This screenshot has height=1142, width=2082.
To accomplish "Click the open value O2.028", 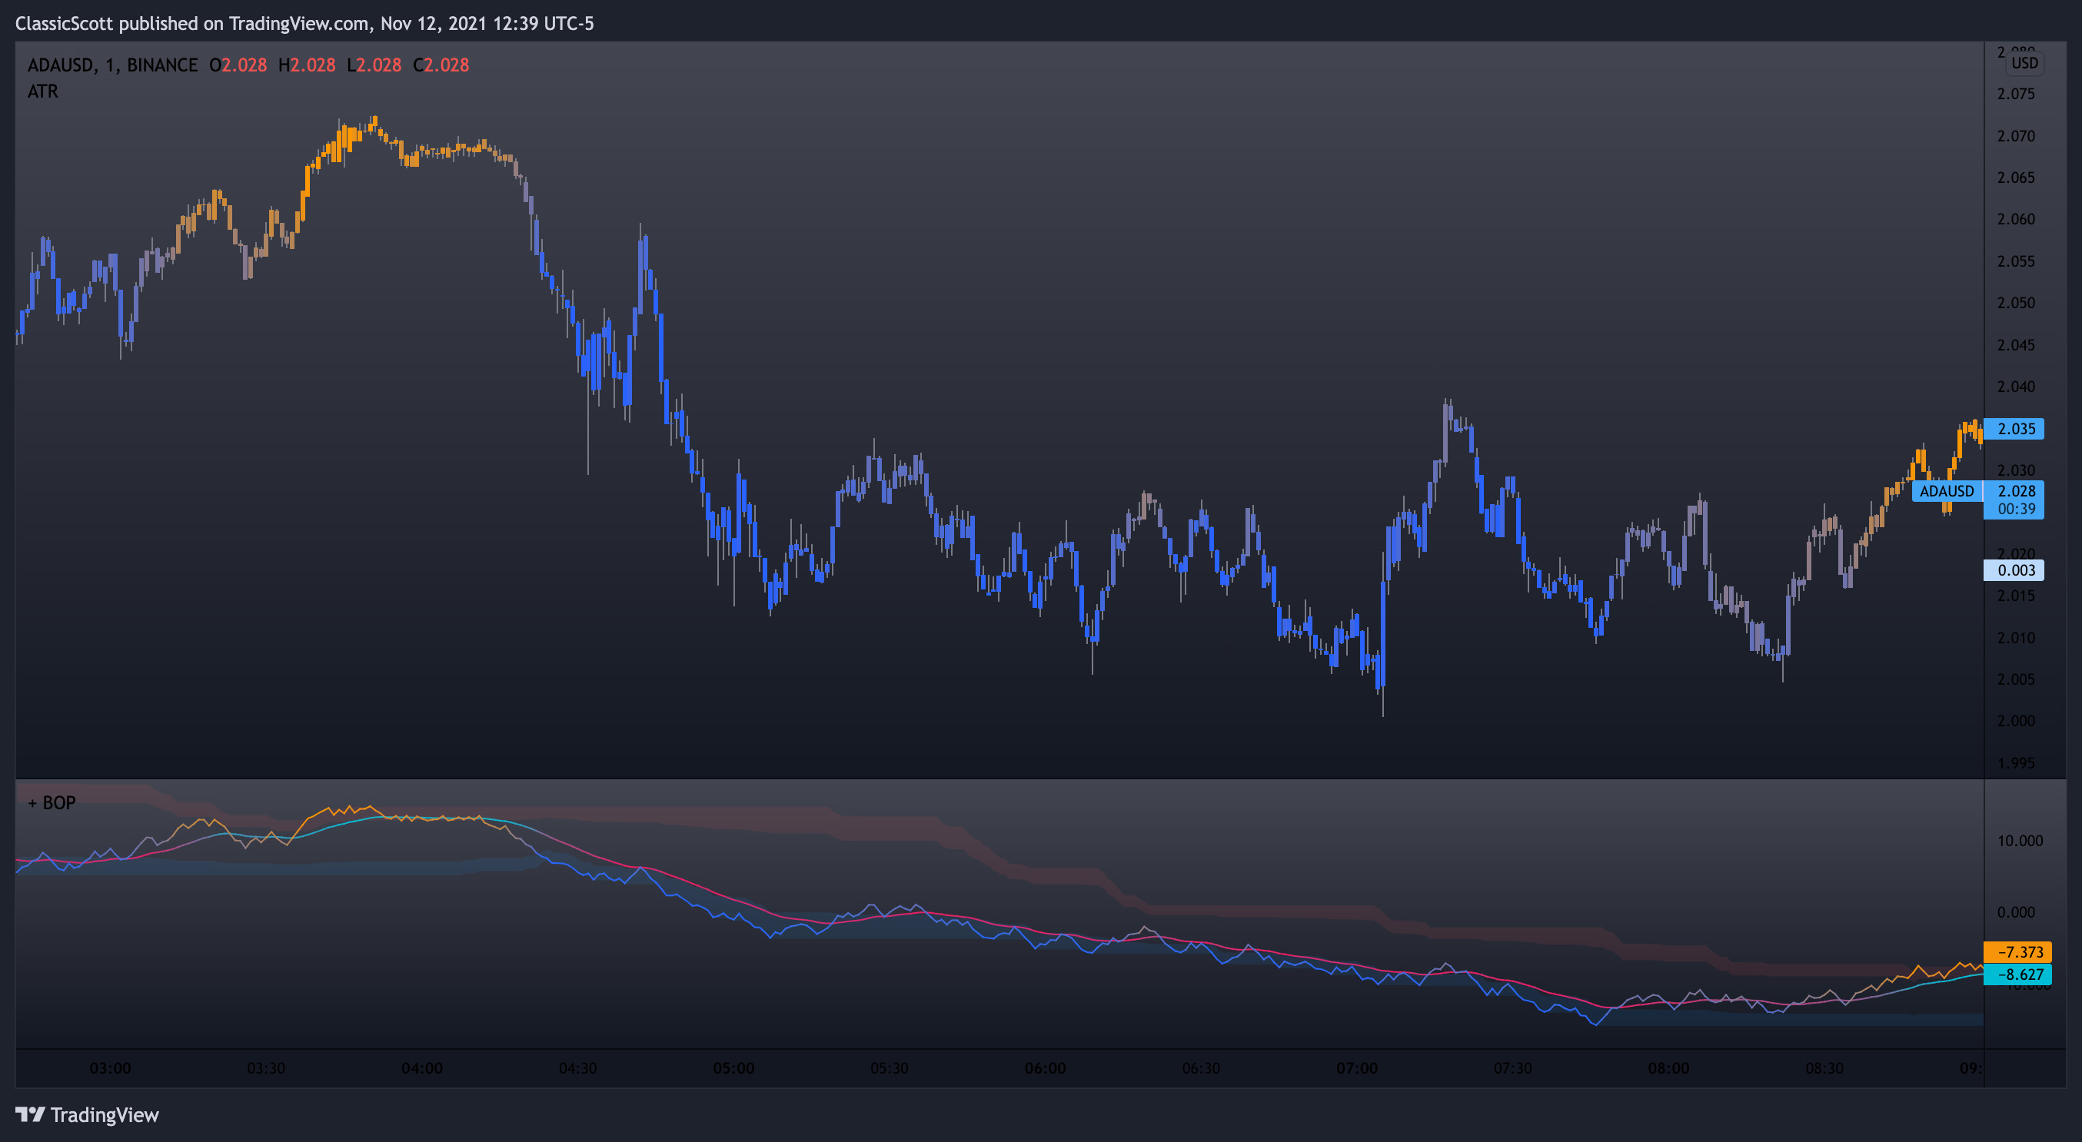I will point(238,65).
